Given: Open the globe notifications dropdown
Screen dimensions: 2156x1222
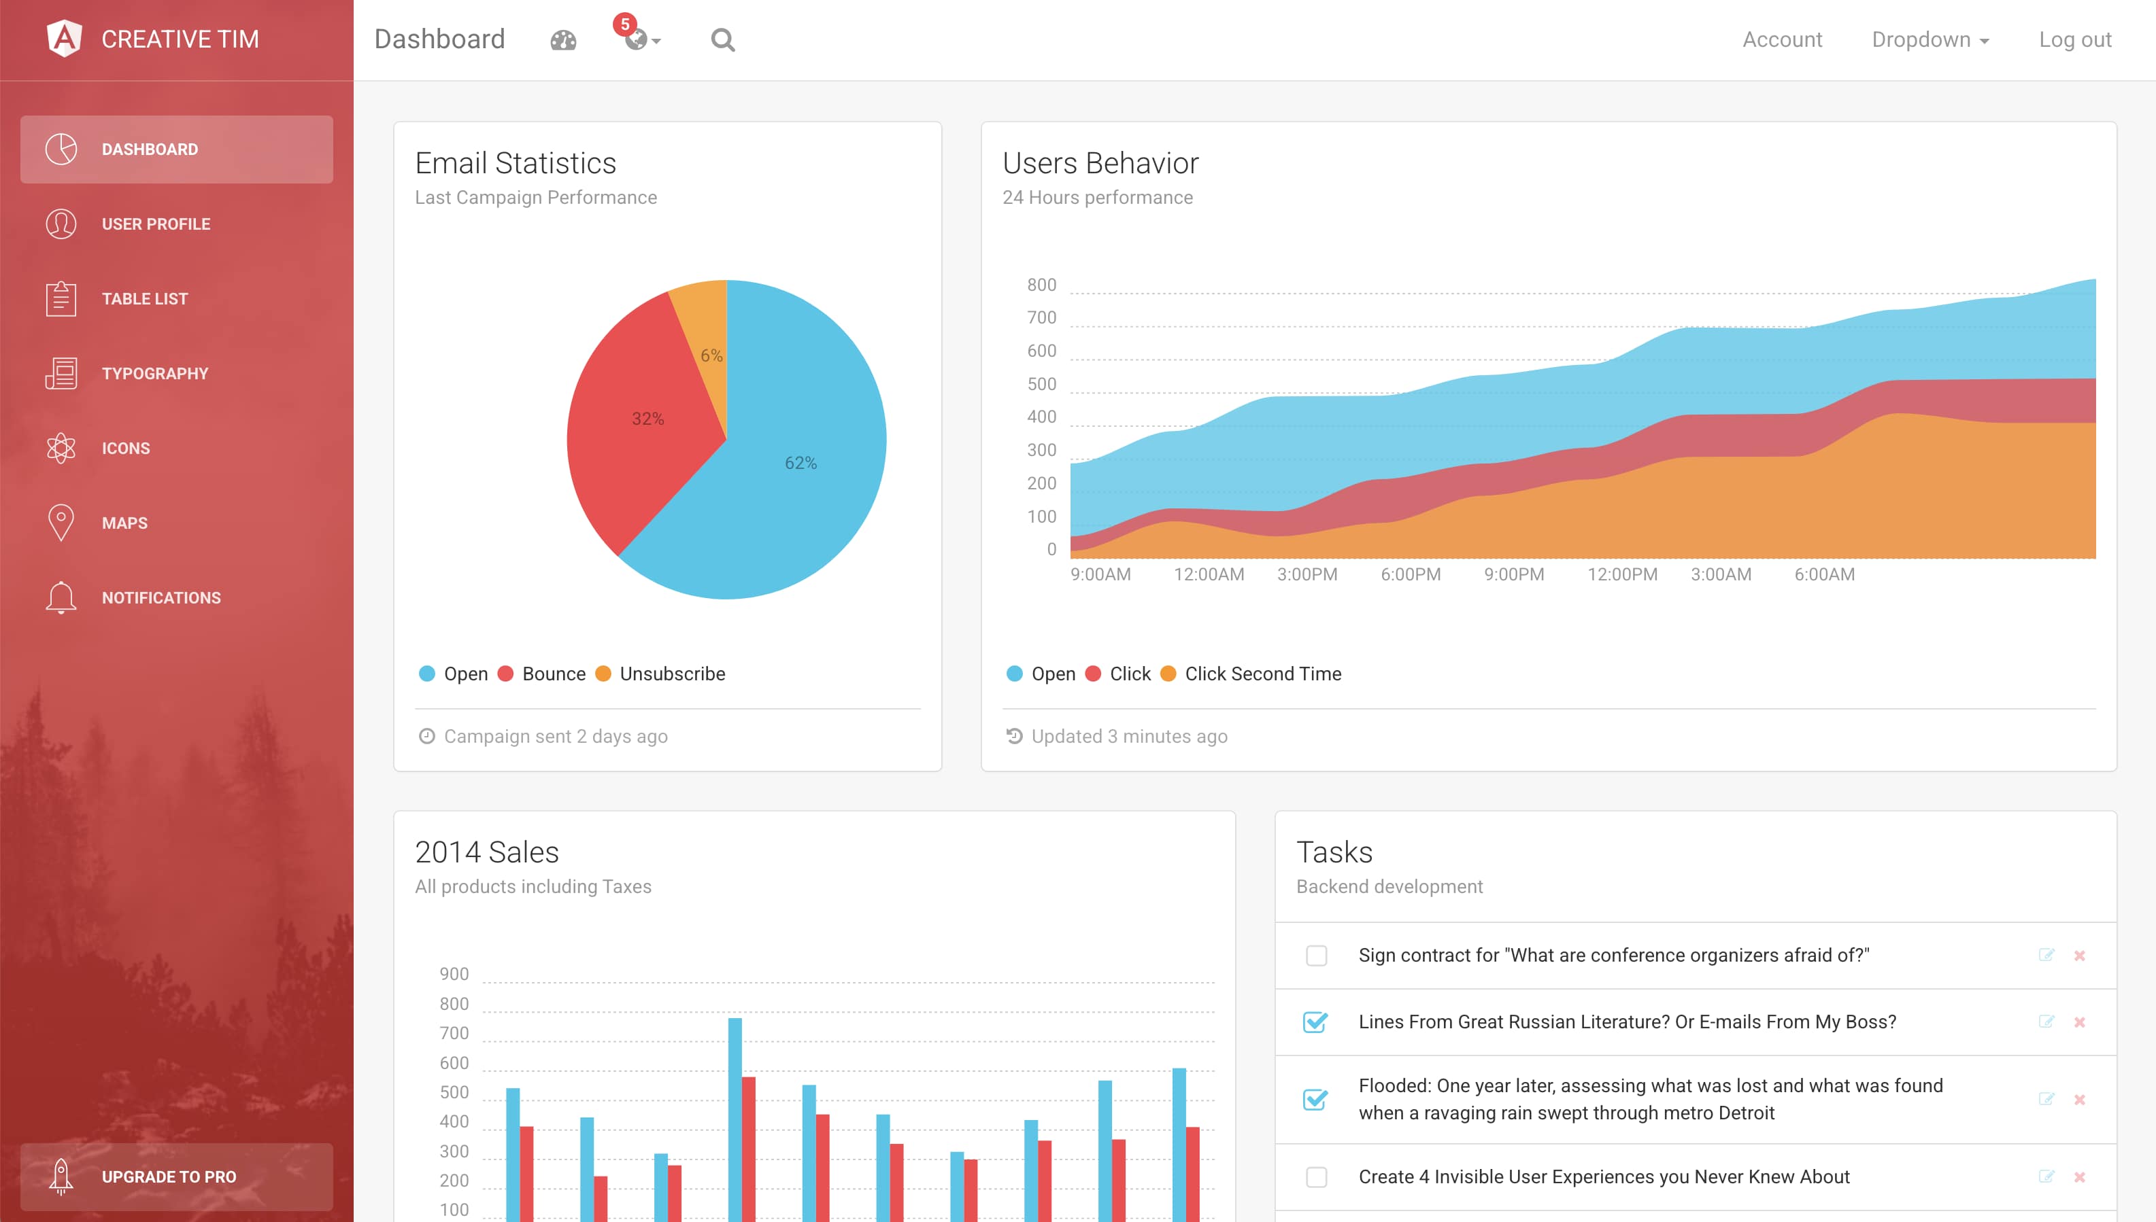Looking at the screenshot, I should [x=639, y=39].
